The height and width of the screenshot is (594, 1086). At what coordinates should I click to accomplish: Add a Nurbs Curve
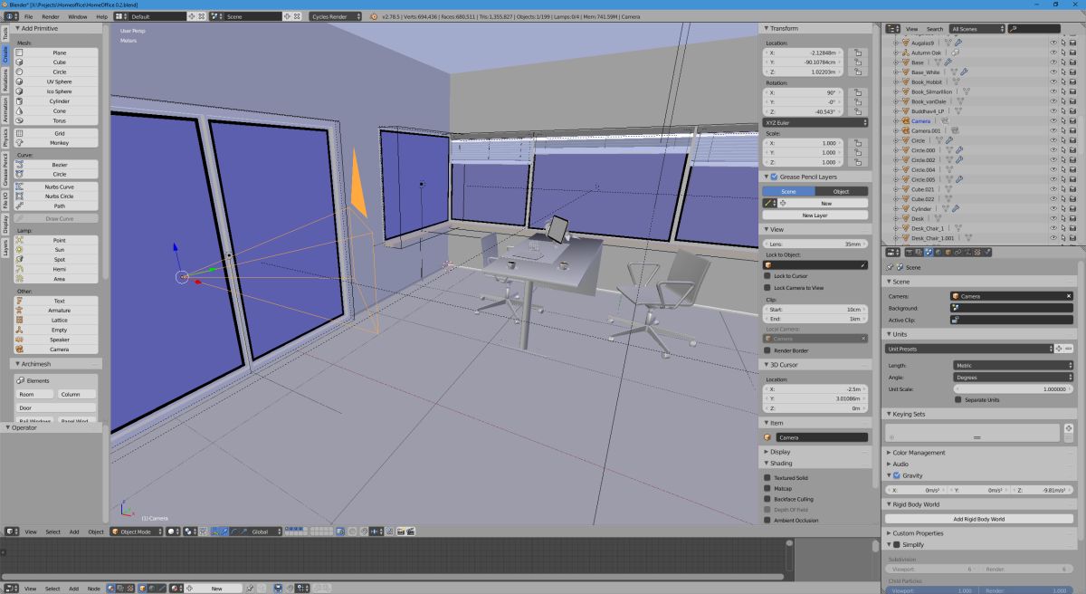pyautogui.click(x=56, y=187)
